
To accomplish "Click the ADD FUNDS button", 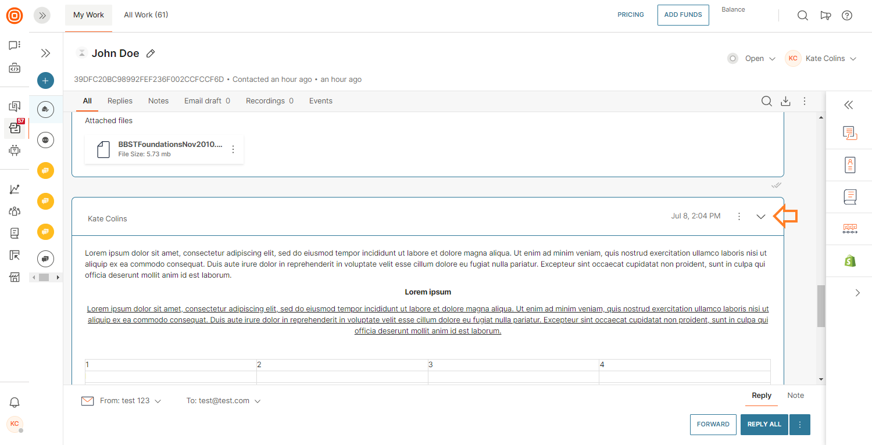I will point(683,15).
